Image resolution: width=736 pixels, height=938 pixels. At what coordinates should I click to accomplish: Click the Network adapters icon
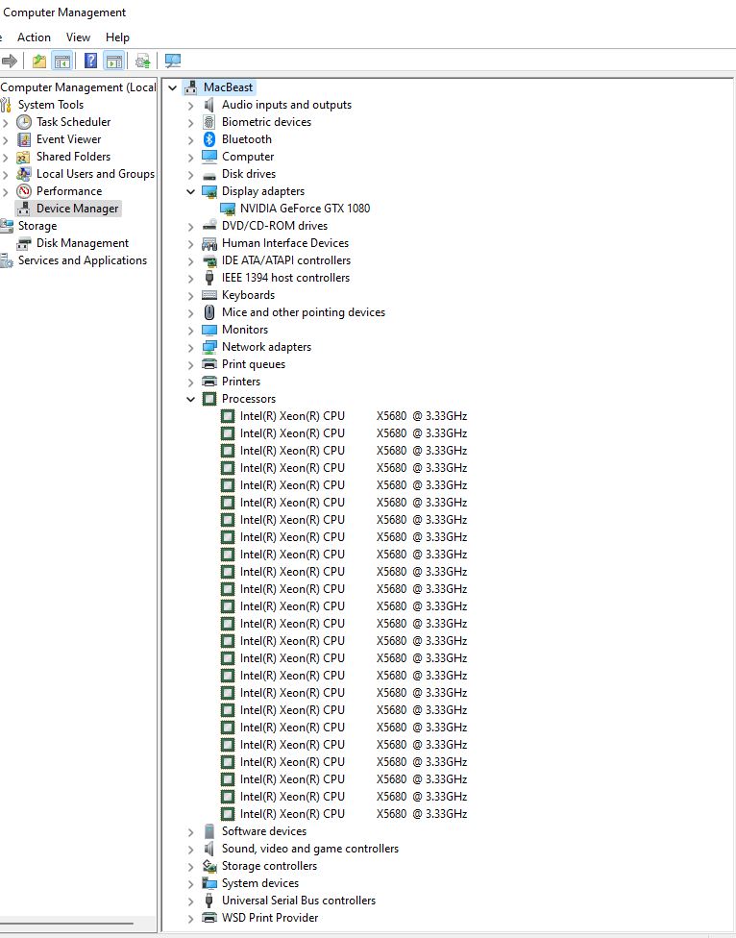(x=209, y=348)
